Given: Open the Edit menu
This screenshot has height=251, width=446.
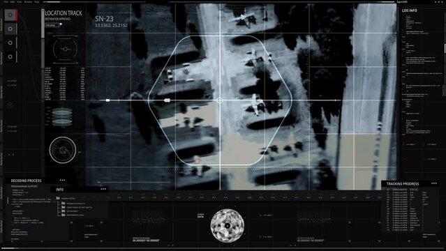Looking at the screenshot, I should point(13,1).
